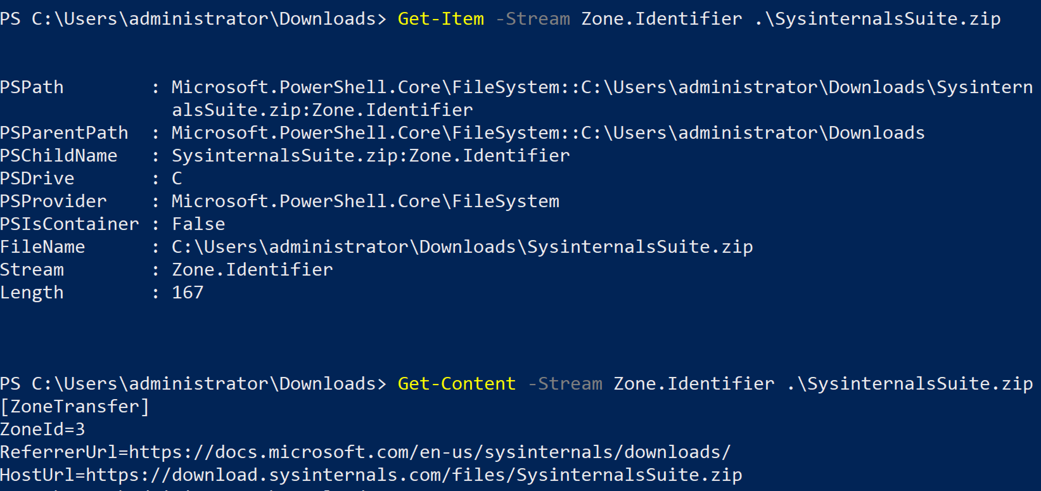Click the PSIsContainer value False

click(x=198, y=224)
